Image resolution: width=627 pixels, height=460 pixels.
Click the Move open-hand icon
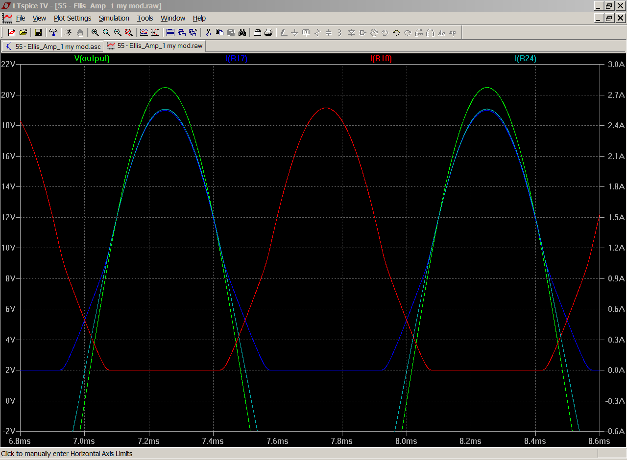coord(374,32)
